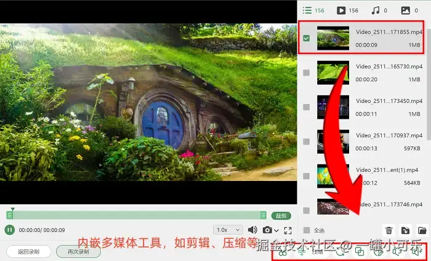The width and height of the screenshot is (431, 261).
Task: Click the 00:00:20 duration text
Action: tap(366, 79)
